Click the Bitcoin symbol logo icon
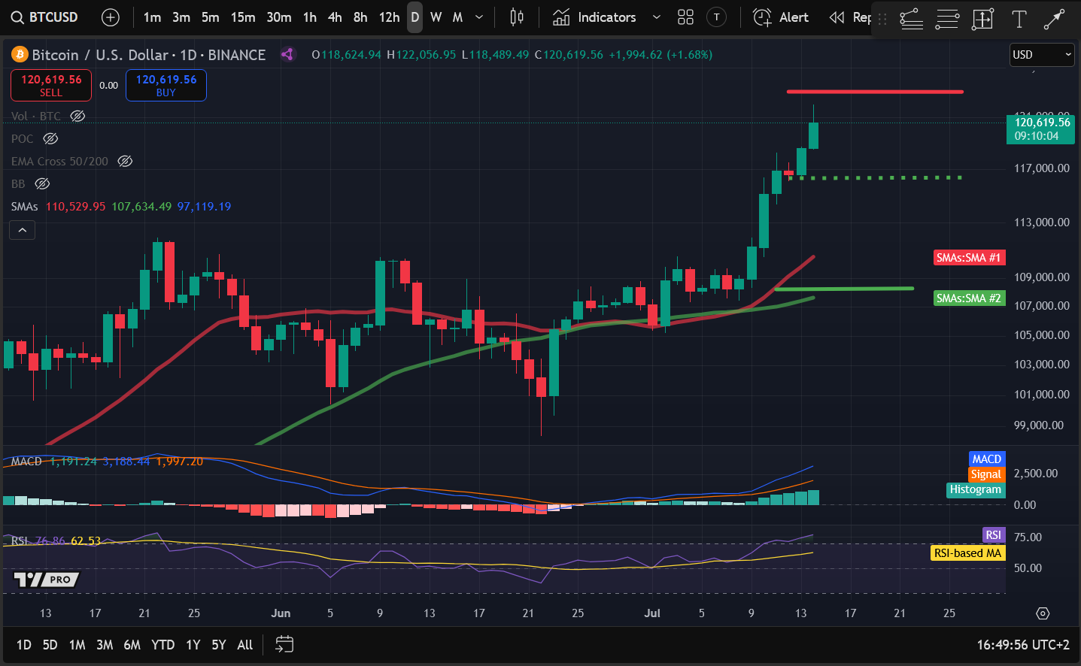This screenshot has height=666, width=1081. coord(20,54)
